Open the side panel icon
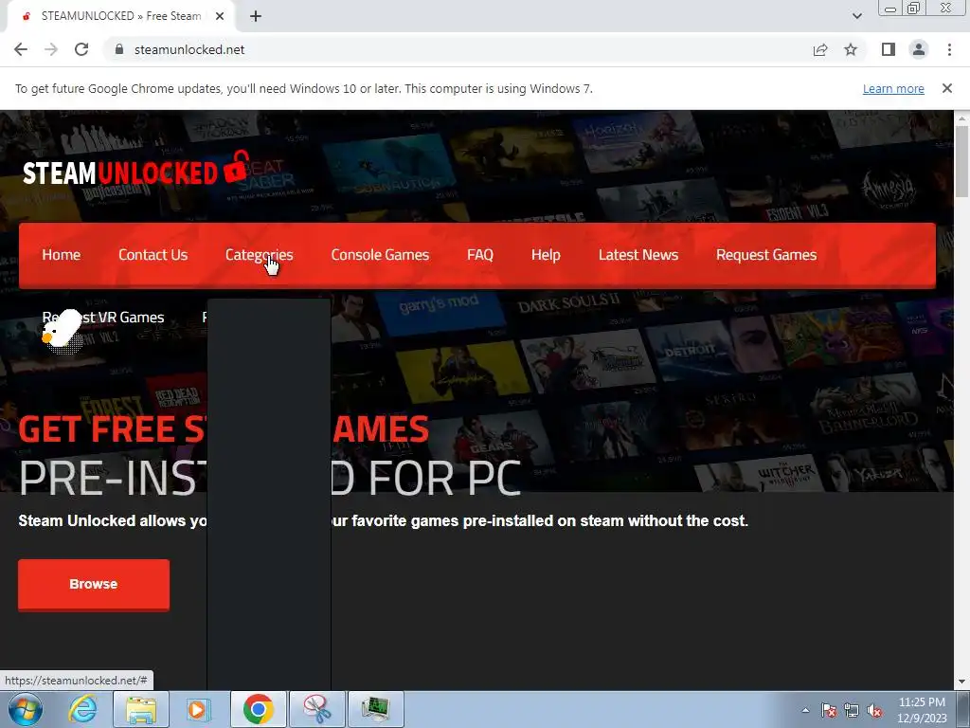 click(889, 49)
